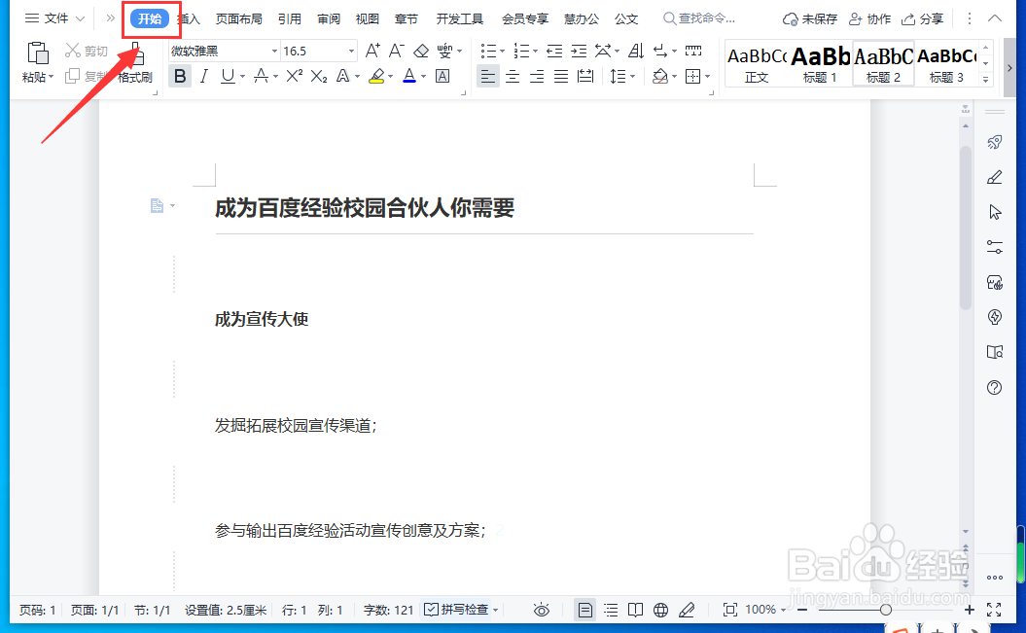Click the 协作 collaborate button
1026x633 pixels.
coord(869,19)
